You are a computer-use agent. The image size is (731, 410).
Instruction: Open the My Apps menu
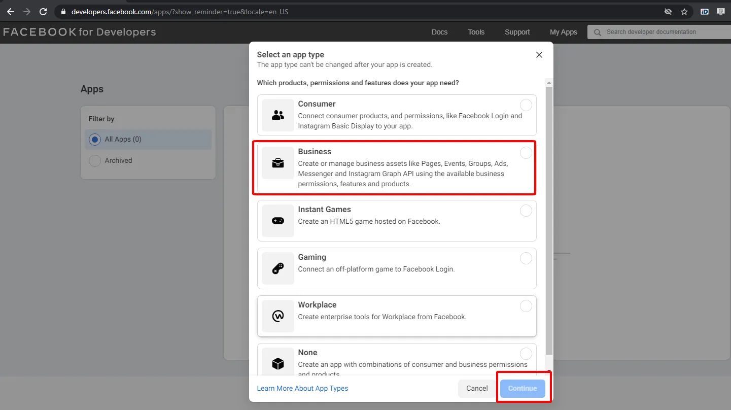[563, 32]
